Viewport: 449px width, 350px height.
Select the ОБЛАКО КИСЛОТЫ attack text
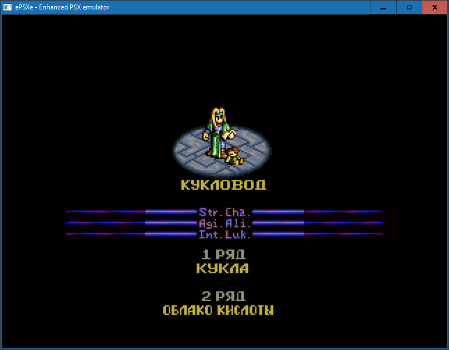click(218, 310)
